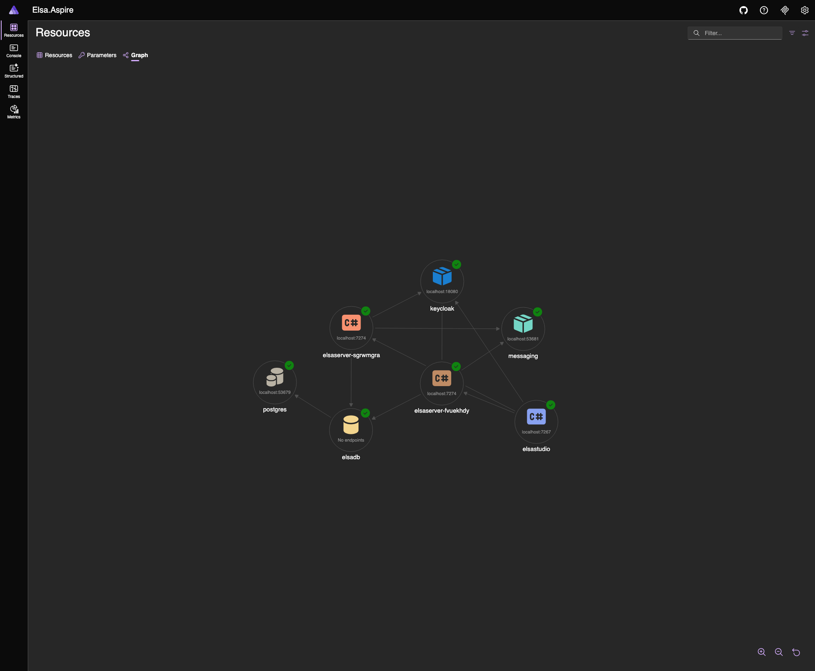
Task: Open the resource filter icon
Action: pyautogui.click(x=792, y=33)
